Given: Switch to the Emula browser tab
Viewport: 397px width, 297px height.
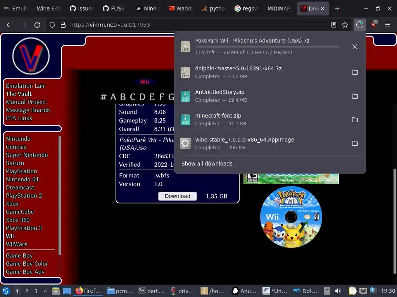Looking at the screenshot, I should pos(16,9).
